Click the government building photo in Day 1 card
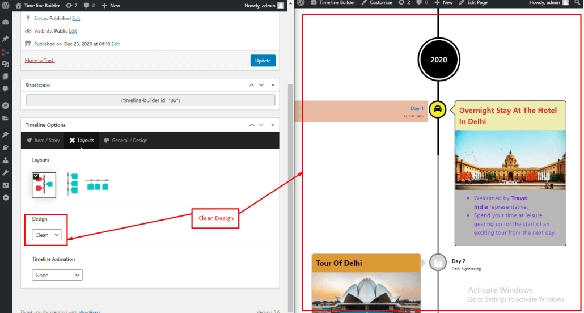 coord(510,160)
